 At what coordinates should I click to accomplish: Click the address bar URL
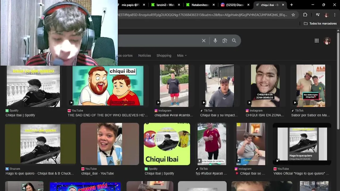pyautogui.click(x=203, y=15)
